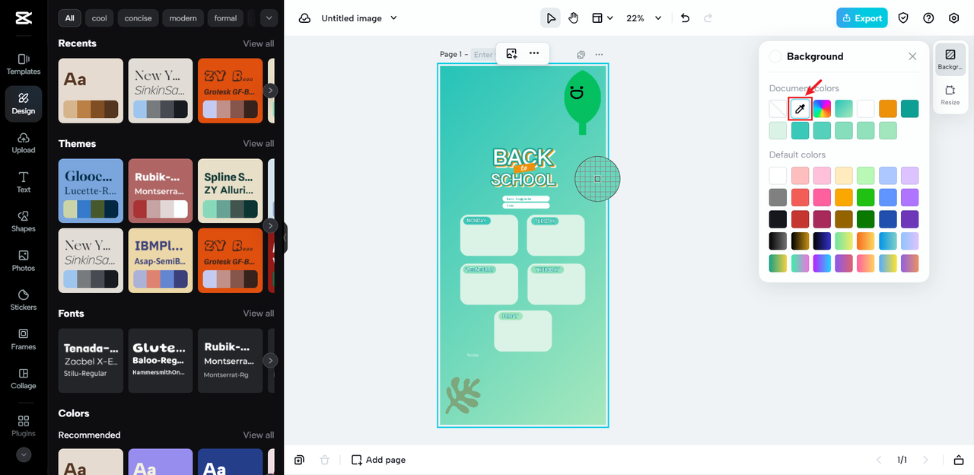Image resolution: width=974 pixels, height=475 pixels.
Task: Select the cool filter tag
Action: [x=100, y=18]
